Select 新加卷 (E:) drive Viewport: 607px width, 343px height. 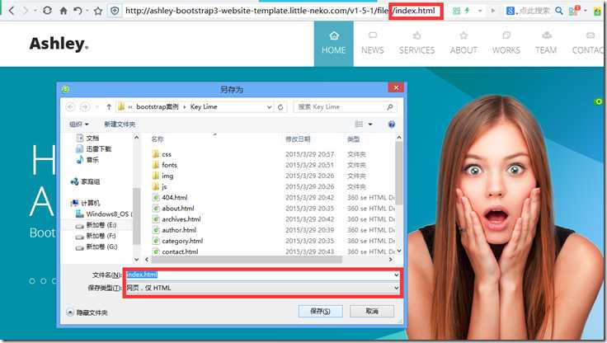click(96, 225)
